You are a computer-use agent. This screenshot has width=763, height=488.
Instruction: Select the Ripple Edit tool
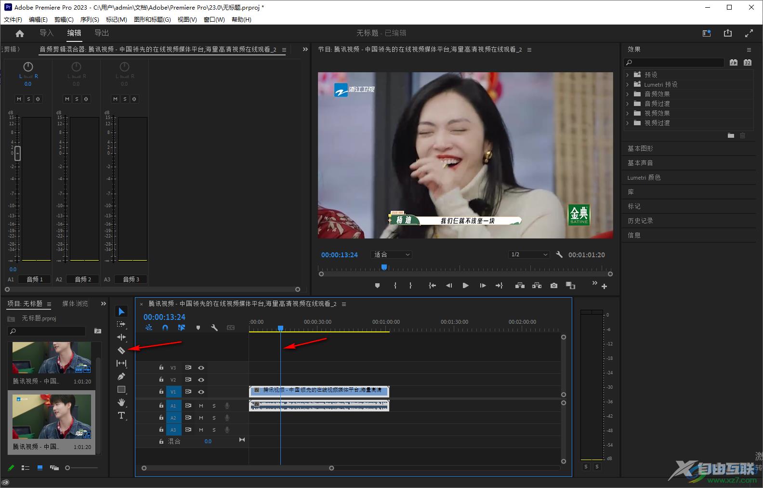121,337
